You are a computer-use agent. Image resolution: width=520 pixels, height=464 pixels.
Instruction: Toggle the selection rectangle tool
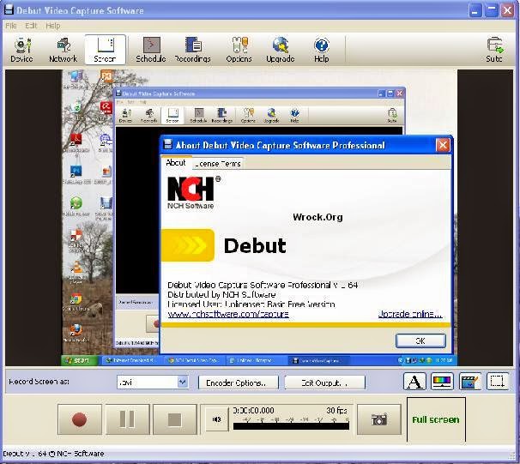(x=497, y=382)
